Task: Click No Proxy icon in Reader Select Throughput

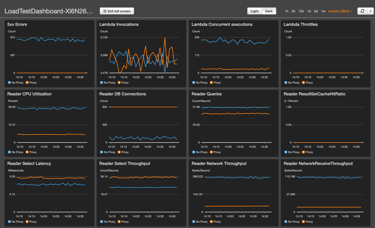Action: point(101,222)
